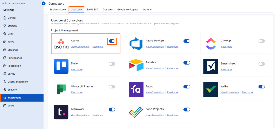Click the Integrations gear icon
275x129 pixels.
[5, 98]
